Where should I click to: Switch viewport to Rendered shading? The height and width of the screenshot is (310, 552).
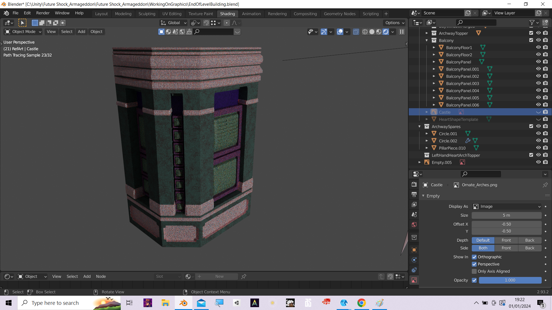(386, 32)
